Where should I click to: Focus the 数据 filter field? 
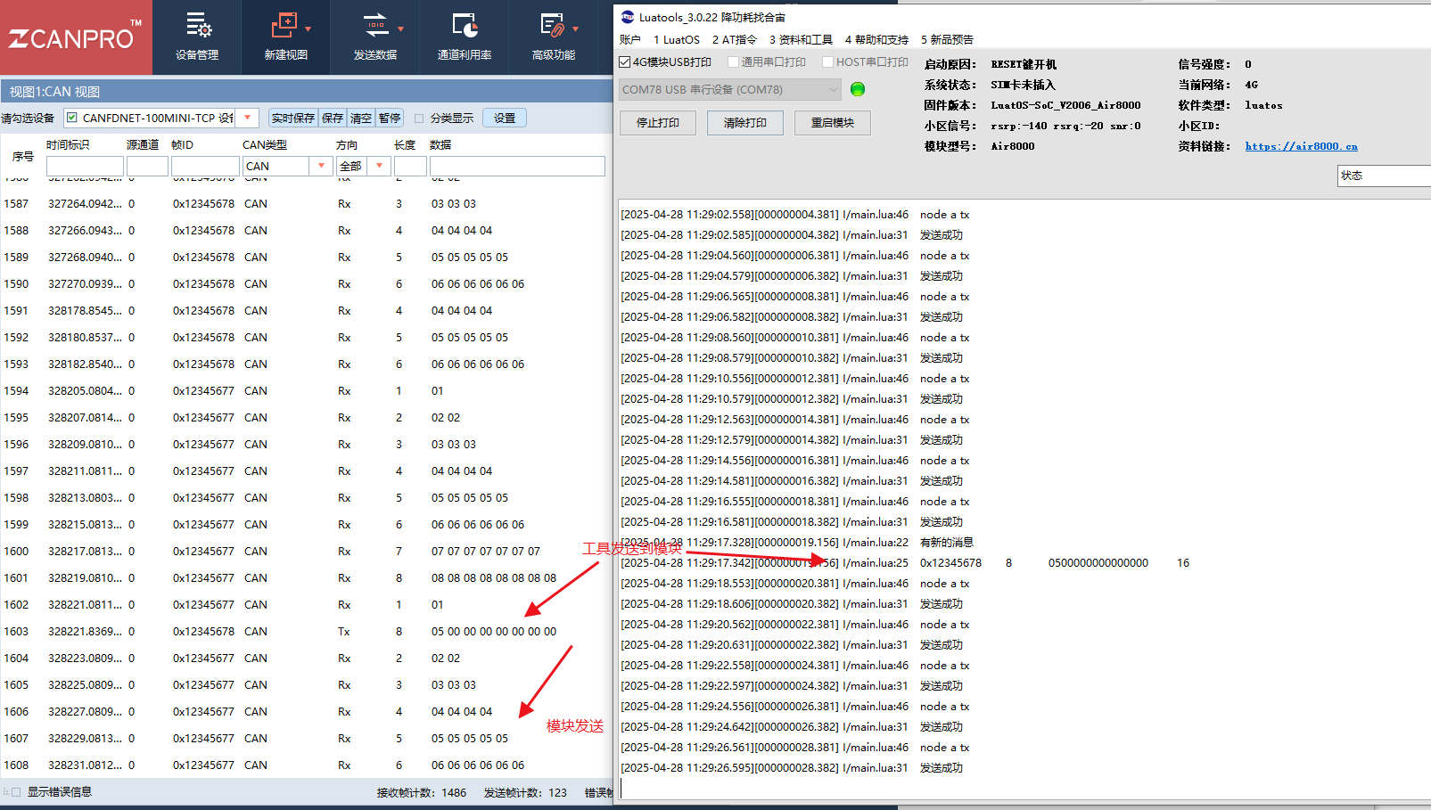click(517, 167)
